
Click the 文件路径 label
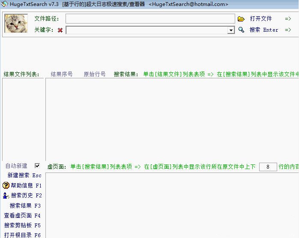tap(47, 19)
